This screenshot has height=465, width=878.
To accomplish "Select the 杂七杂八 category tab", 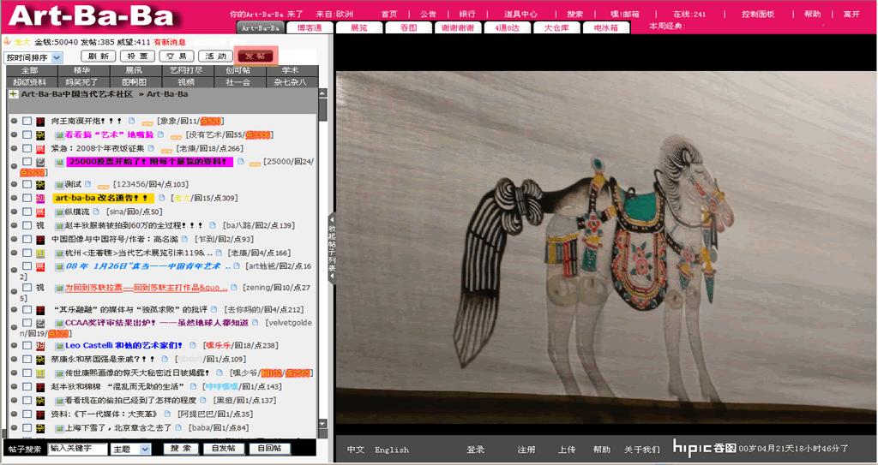I will (x=290, y=81).
